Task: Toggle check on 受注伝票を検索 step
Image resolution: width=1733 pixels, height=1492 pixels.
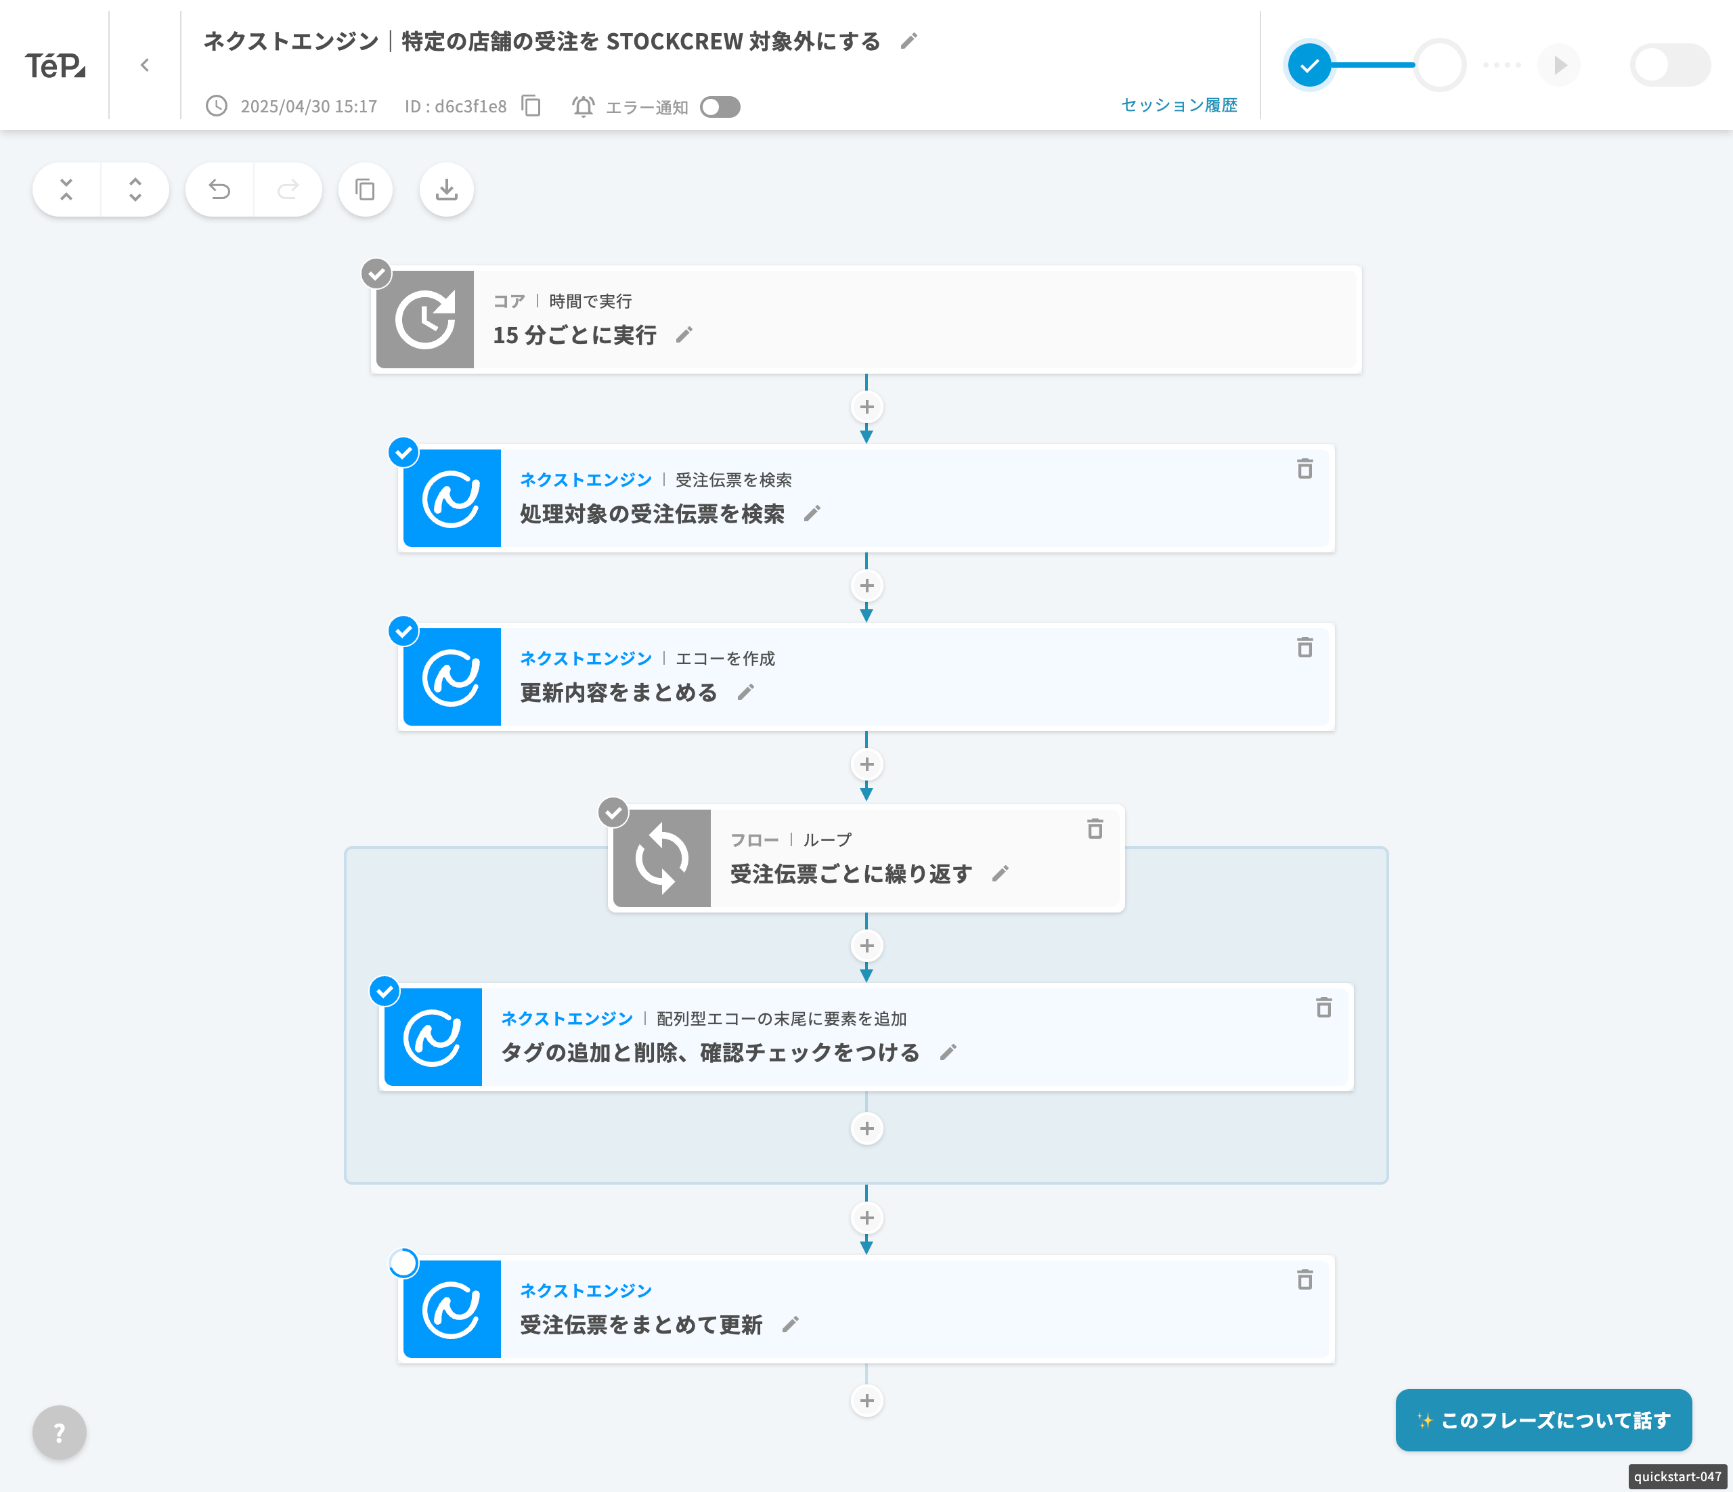Action: pos(403,452)
